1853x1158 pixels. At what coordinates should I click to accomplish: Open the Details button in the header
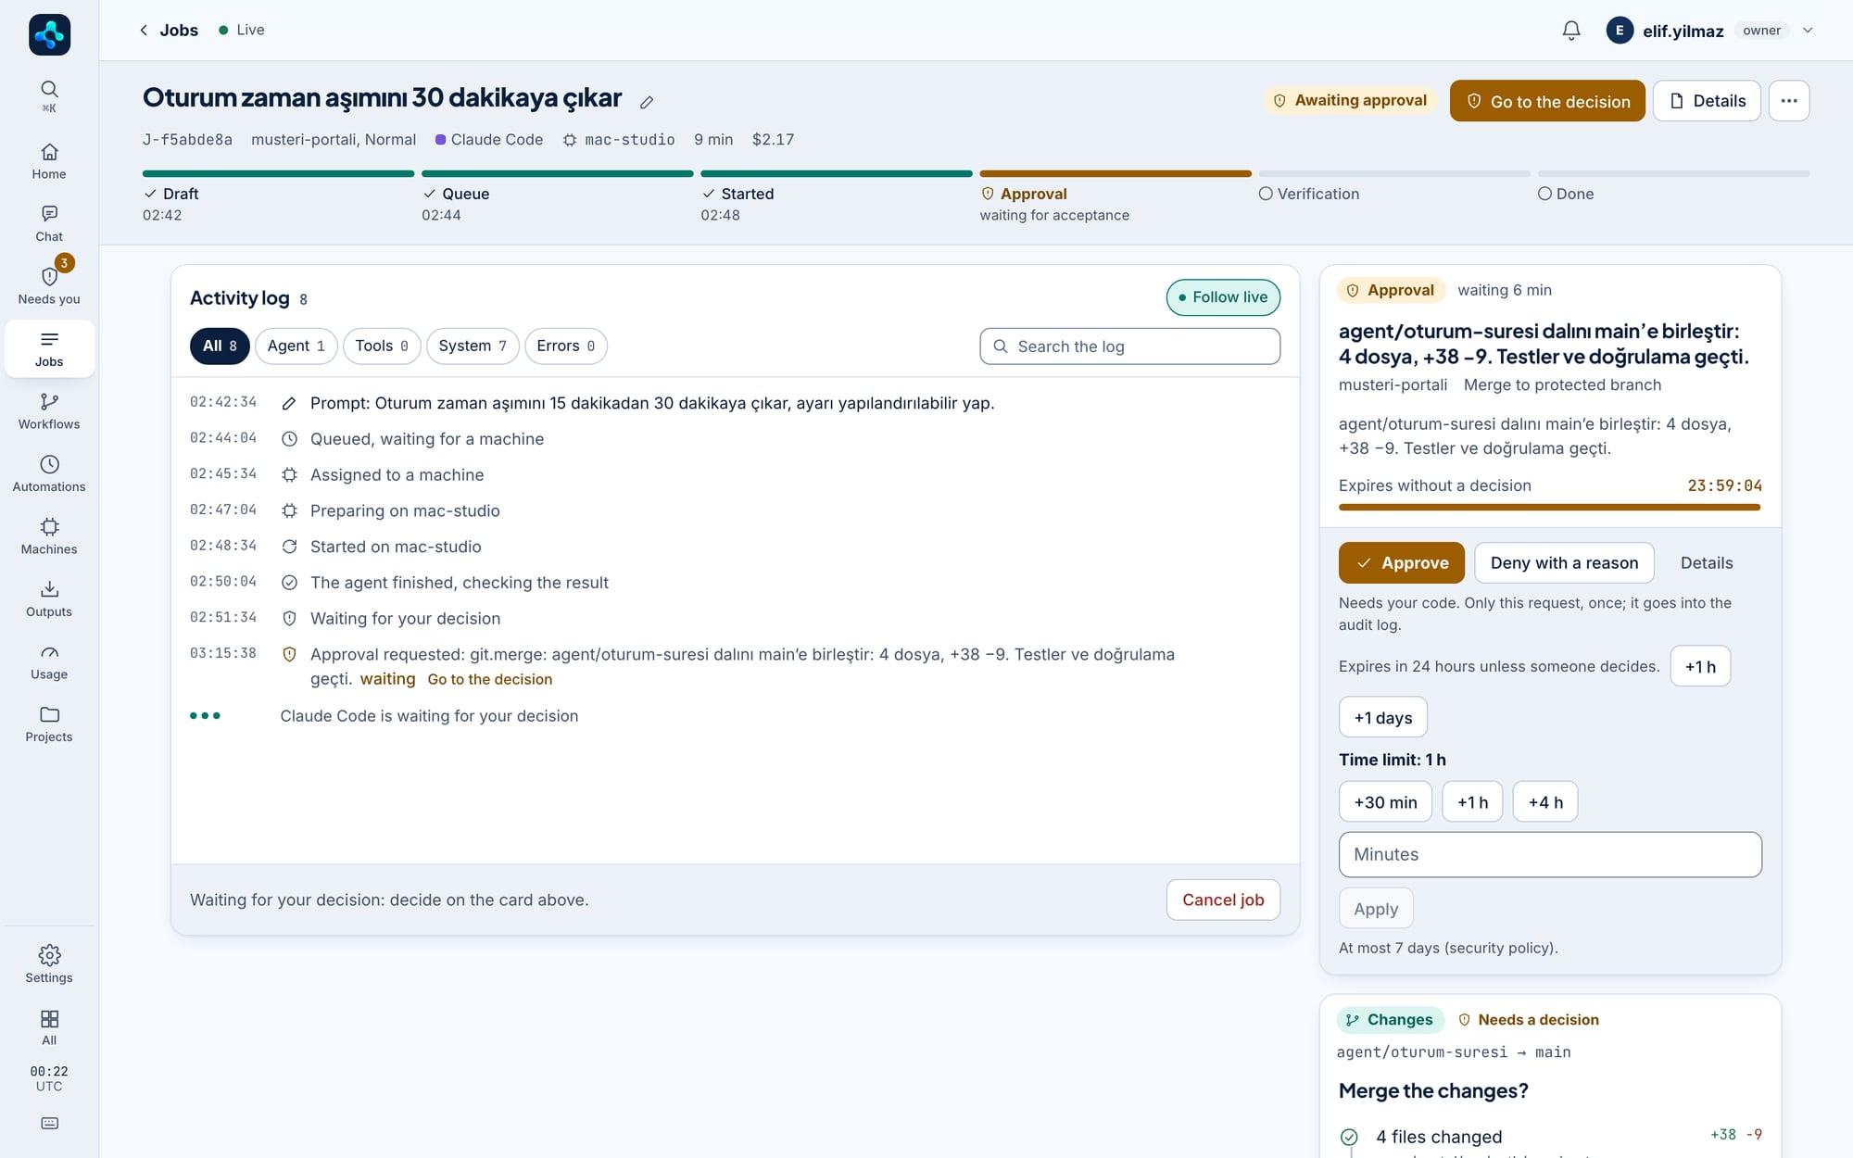tap(1707, 101)
